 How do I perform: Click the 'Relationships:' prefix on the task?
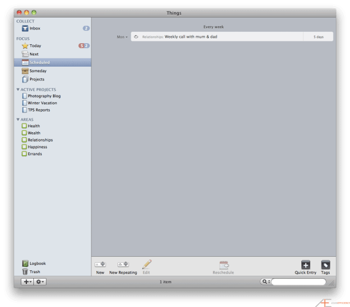[x=153, y=37]
